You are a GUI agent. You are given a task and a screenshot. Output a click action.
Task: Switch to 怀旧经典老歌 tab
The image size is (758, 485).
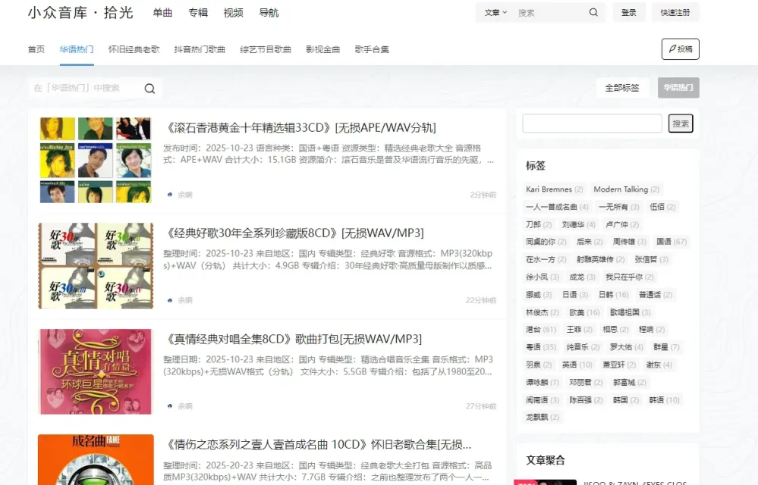134,49
